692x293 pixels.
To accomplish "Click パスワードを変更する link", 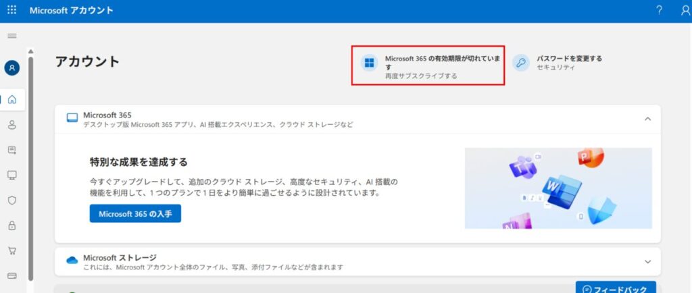I will point(569,58).
